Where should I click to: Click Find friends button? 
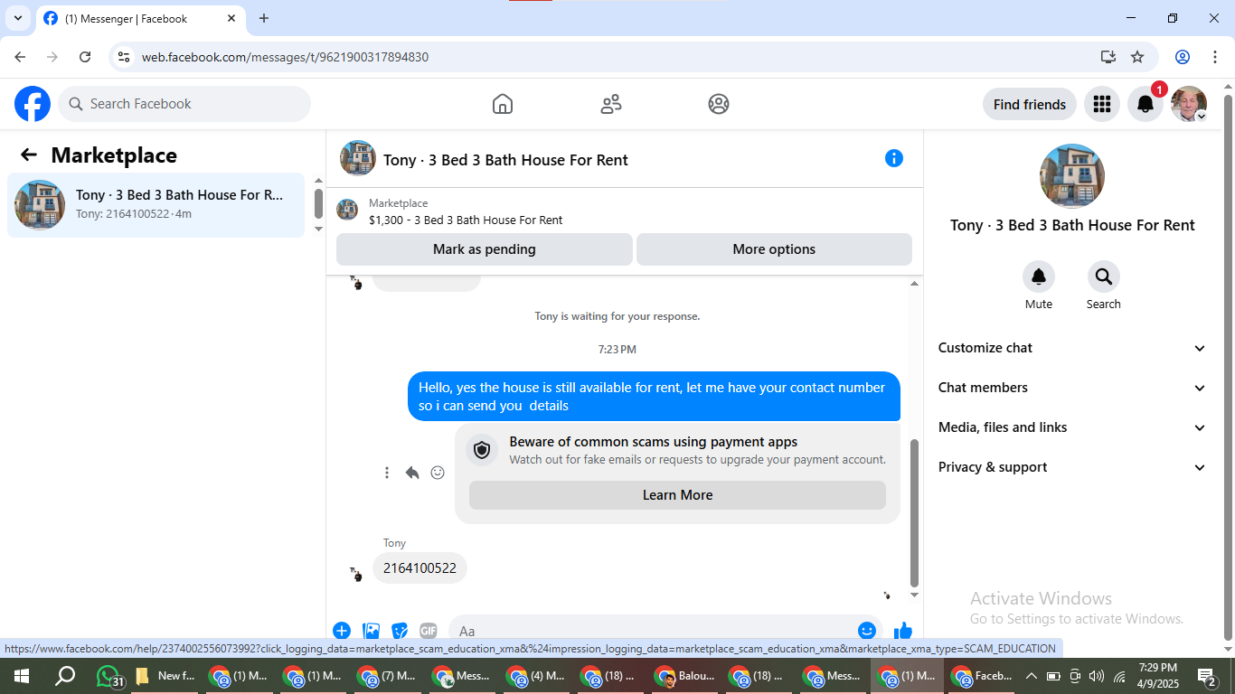point(1030,104)
